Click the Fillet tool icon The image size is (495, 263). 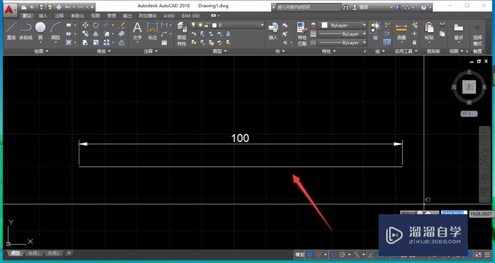coord(107,34)
